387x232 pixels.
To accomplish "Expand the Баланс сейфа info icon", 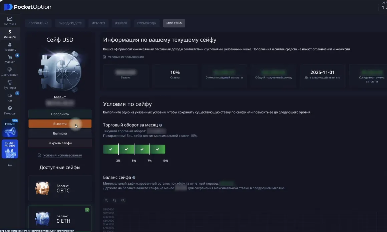I will click(x=134, y=177).
